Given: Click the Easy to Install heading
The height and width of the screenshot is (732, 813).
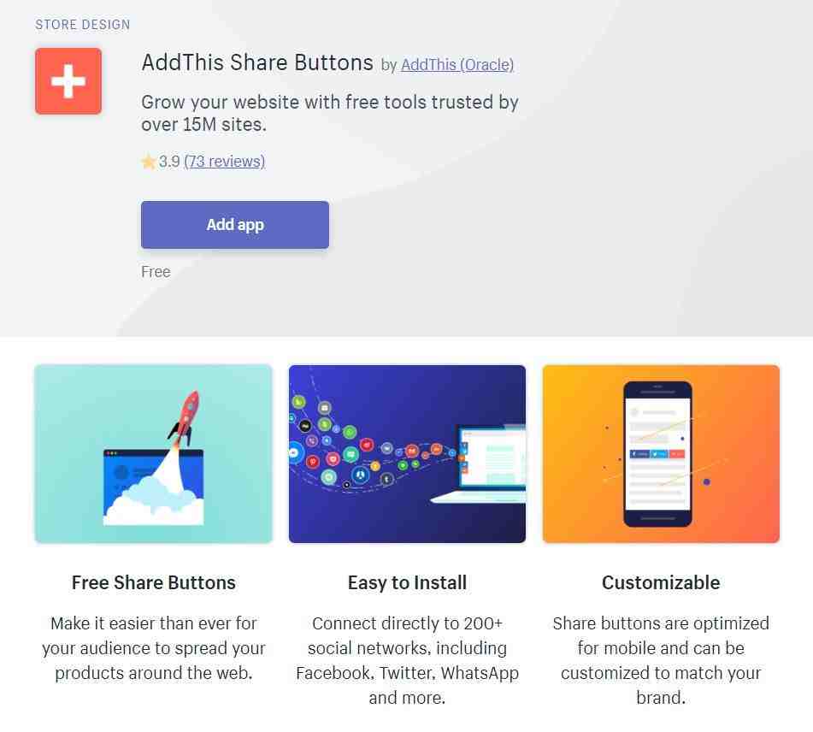Looking at the screenshot, I should coord(407,582).
